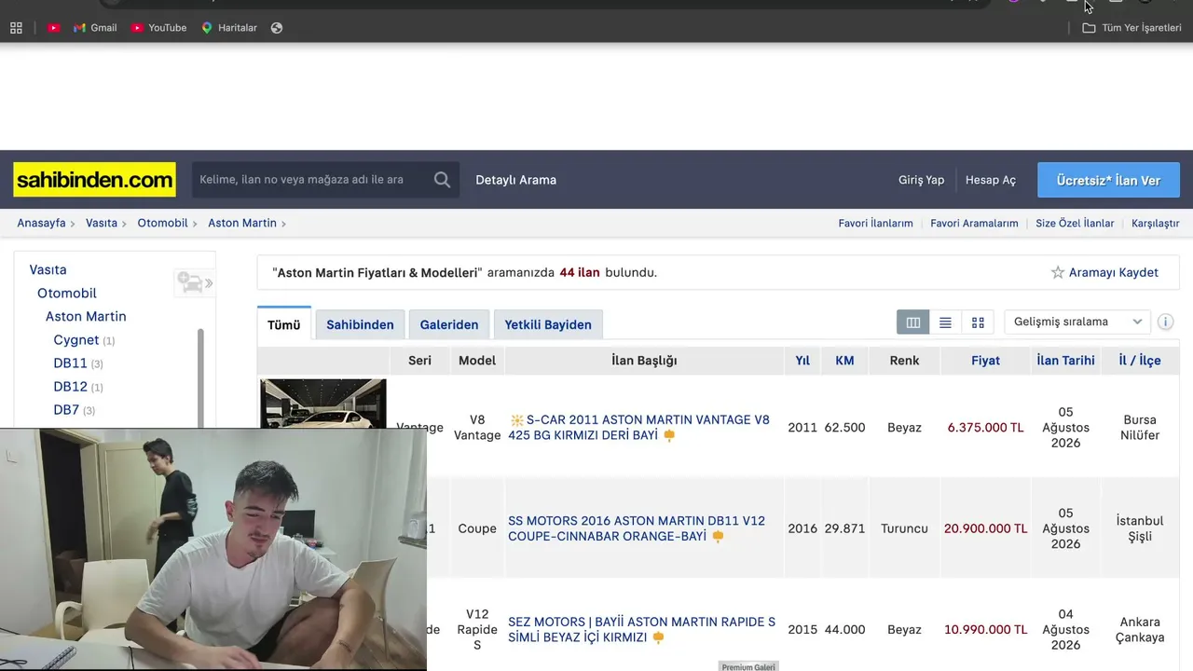1193x671 pixels.
Task: Select the DB7 category
Action: point(66,410)
